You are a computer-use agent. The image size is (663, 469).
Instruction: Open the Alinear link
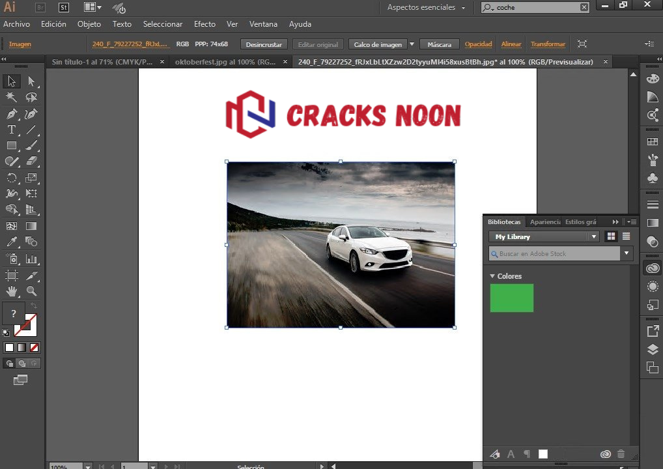point(511,44)
